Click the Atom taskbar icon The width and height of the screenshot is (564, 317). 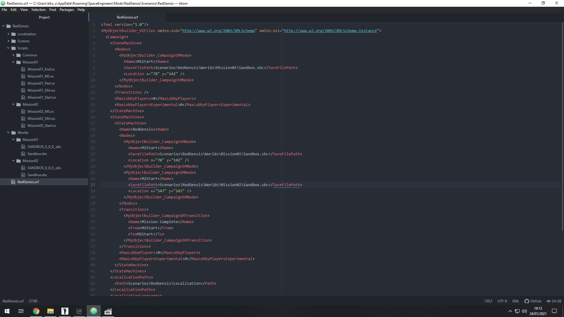point(94,311)
